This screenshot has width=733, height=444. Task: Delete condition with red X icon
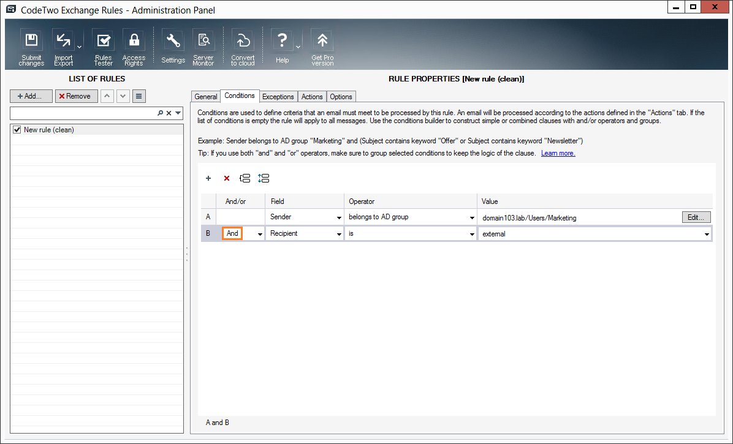point(227,178)
